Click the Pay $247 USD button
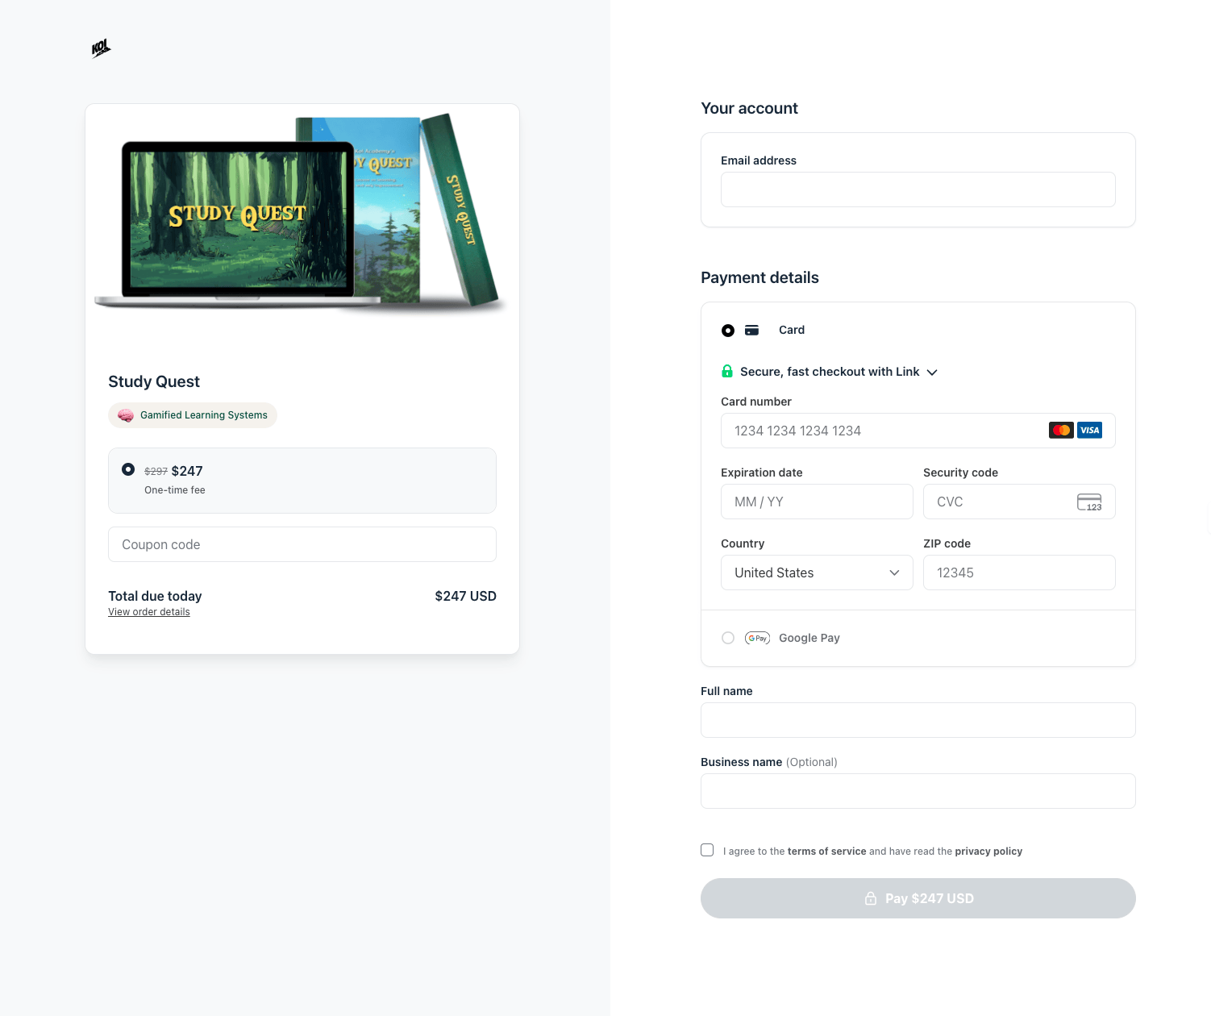This screenshot has height=1016, width=1211. 918,898
